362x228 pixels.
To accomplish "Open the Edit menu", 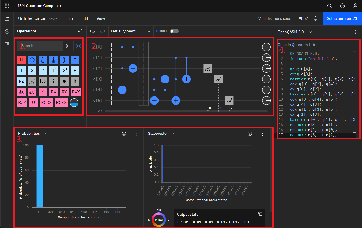I will point(85,19).
